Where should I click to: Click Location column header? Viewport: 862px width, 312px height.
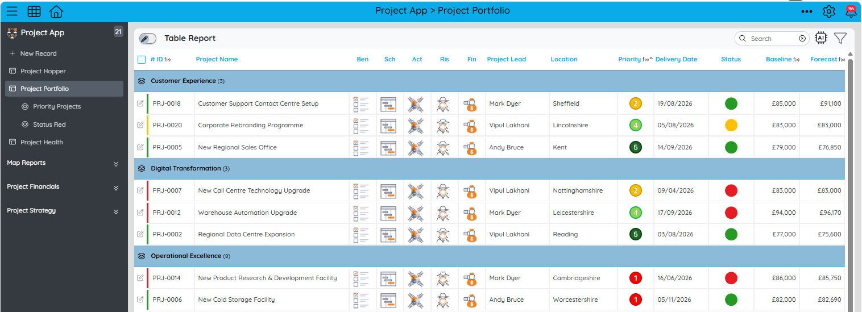point(563,59)
